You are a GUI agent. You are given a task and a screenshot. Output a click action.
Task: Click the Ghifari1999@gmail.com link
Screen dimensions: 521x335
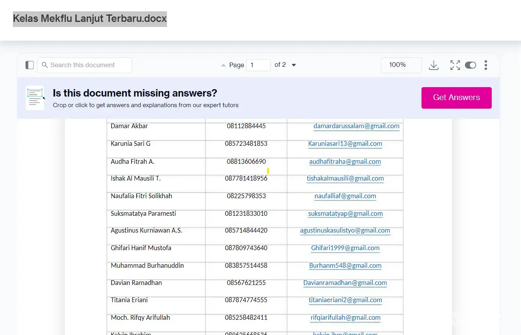click(x=345, y=248)
